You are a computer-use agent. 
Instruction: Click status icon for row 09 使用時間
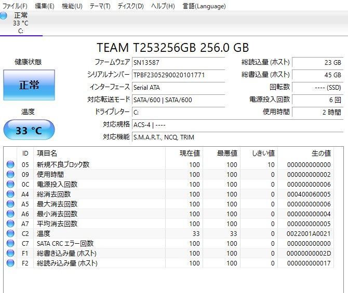point(10,174)
